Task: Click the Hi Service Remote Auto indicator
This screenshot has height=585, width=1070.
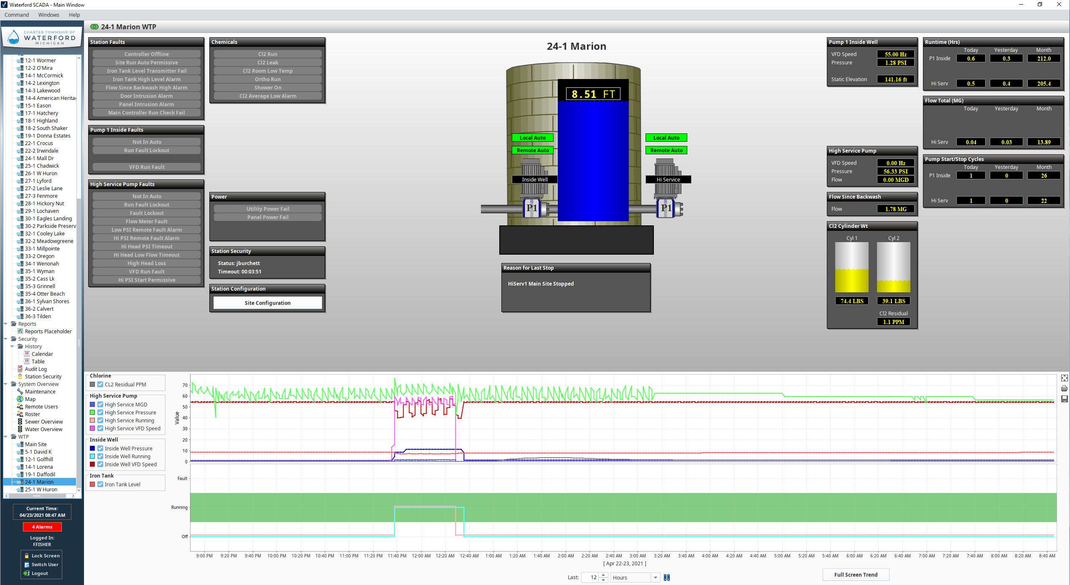Action: [x=666, y=150]
